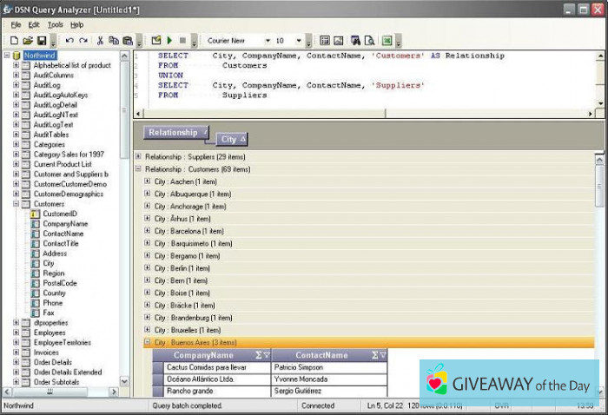Screen dimensions: 608x415
Task: Click the Open file folder icon
Action: (x=28, y=41)
